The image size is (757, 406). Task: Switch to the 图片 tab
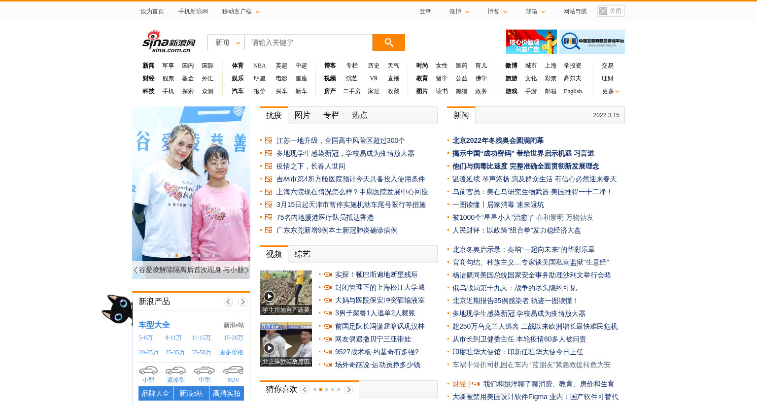tap(303, 115)
